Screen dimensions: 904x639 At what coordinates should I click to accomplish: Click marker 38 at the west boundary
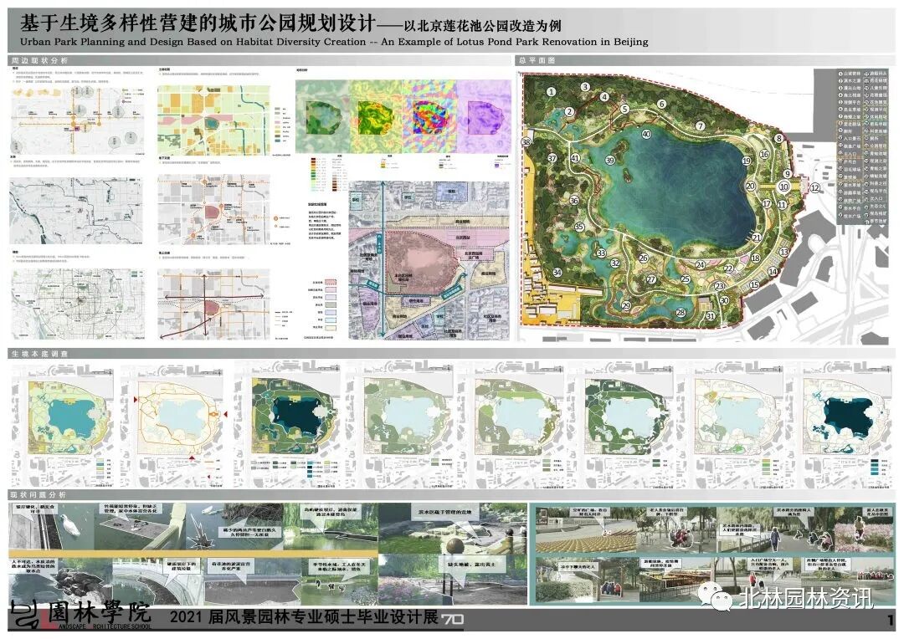(526, 142)
